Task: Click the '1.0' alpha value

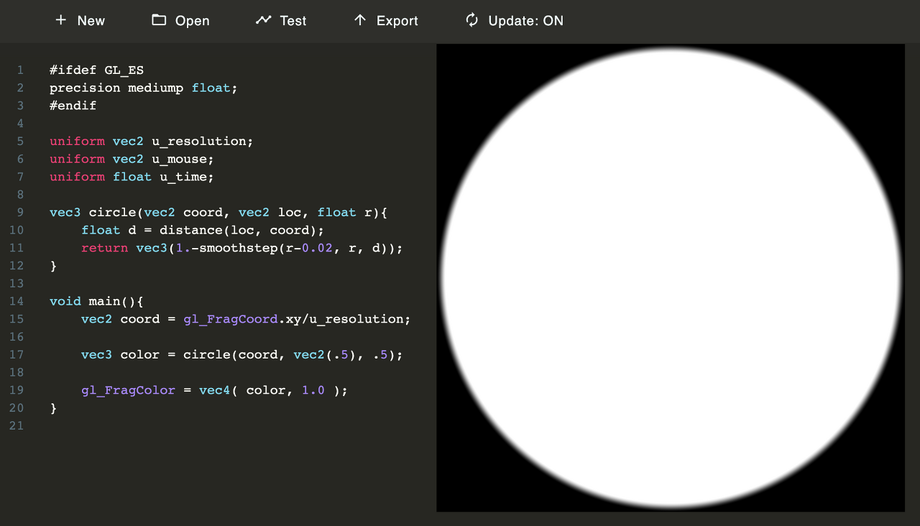Action: tap(313, 390)
